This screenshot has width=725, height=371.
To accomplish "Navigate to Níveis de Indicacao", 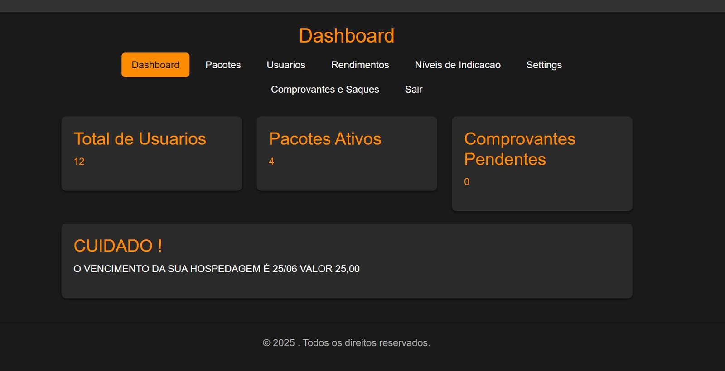I will [458, 65].
